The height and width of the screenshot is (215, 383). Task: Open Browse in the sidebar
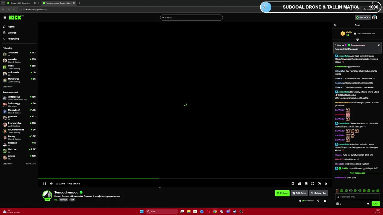click(x=12, y=33)
